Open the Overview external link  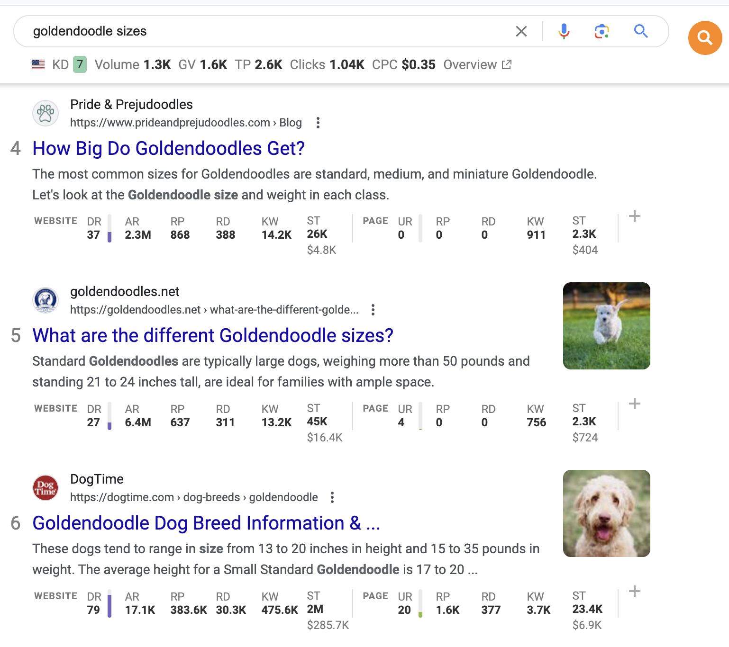(477, 64)
